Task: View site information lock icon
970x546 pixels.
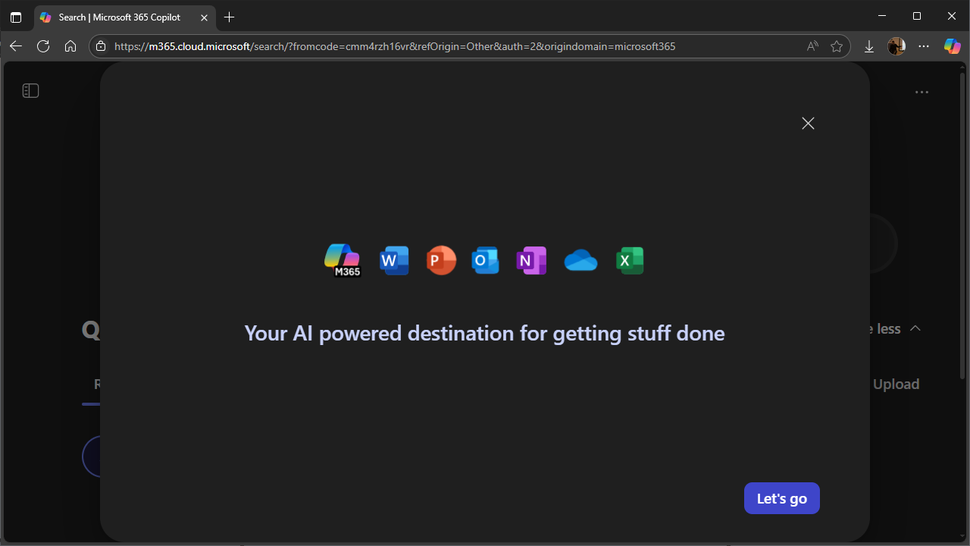Action: click(101, 46)
